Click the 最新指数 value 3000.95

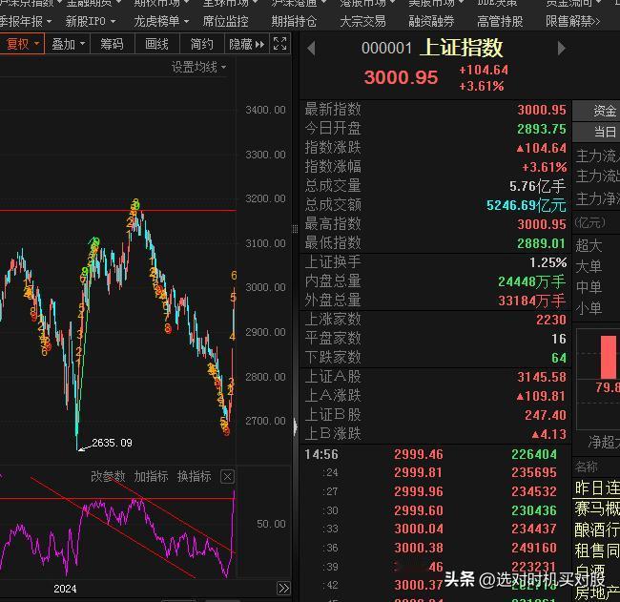tap(542, 110)
